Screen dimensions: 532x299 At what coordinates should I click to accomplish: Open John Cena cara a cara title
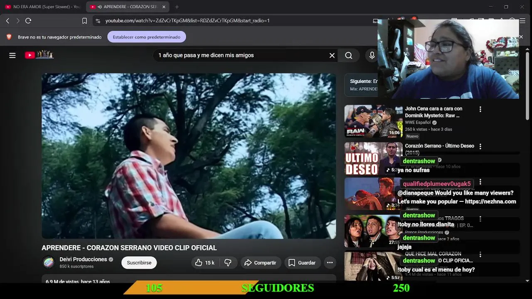433,112
